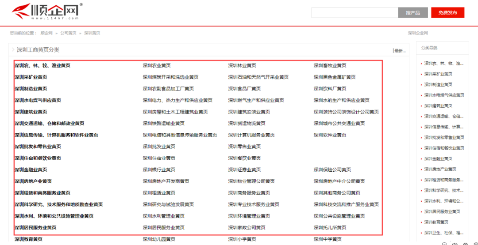Open the 深圳林业黄页 link
478x245 pixels.
242,65
